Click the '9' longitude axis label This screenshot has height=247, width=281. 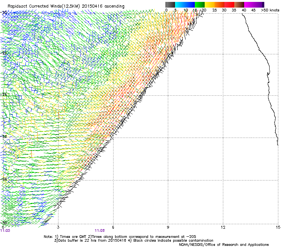click(x=168, y=228)
